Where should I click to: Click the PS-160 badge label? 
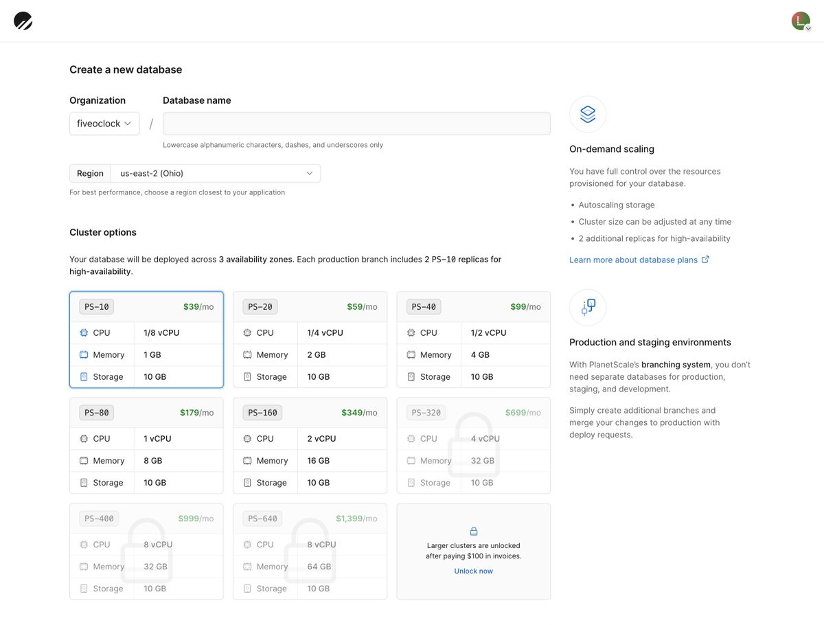click(262, 413)
